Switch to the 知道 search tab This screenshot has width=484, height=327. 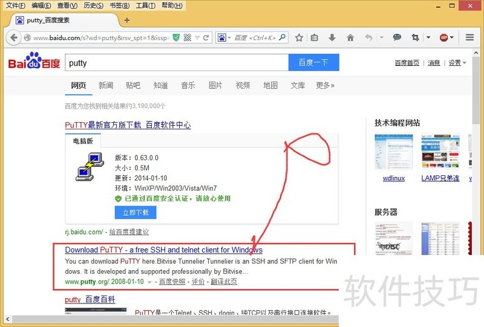pos(160,85)
